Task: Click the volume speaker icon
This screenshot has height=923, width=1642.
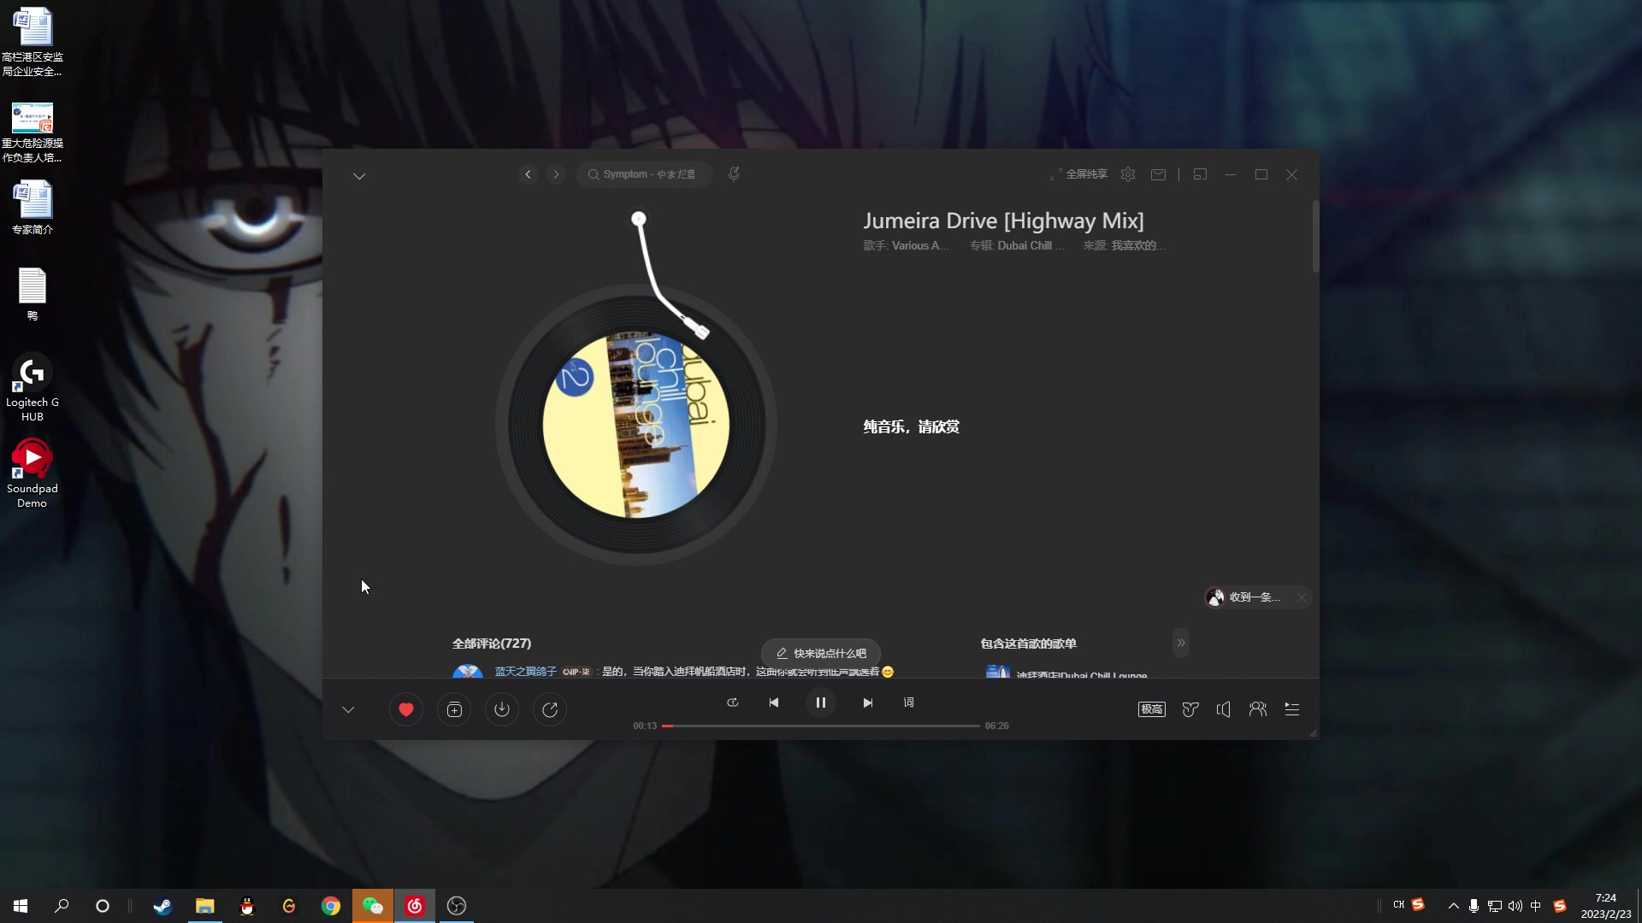Action: [1224, 709]
